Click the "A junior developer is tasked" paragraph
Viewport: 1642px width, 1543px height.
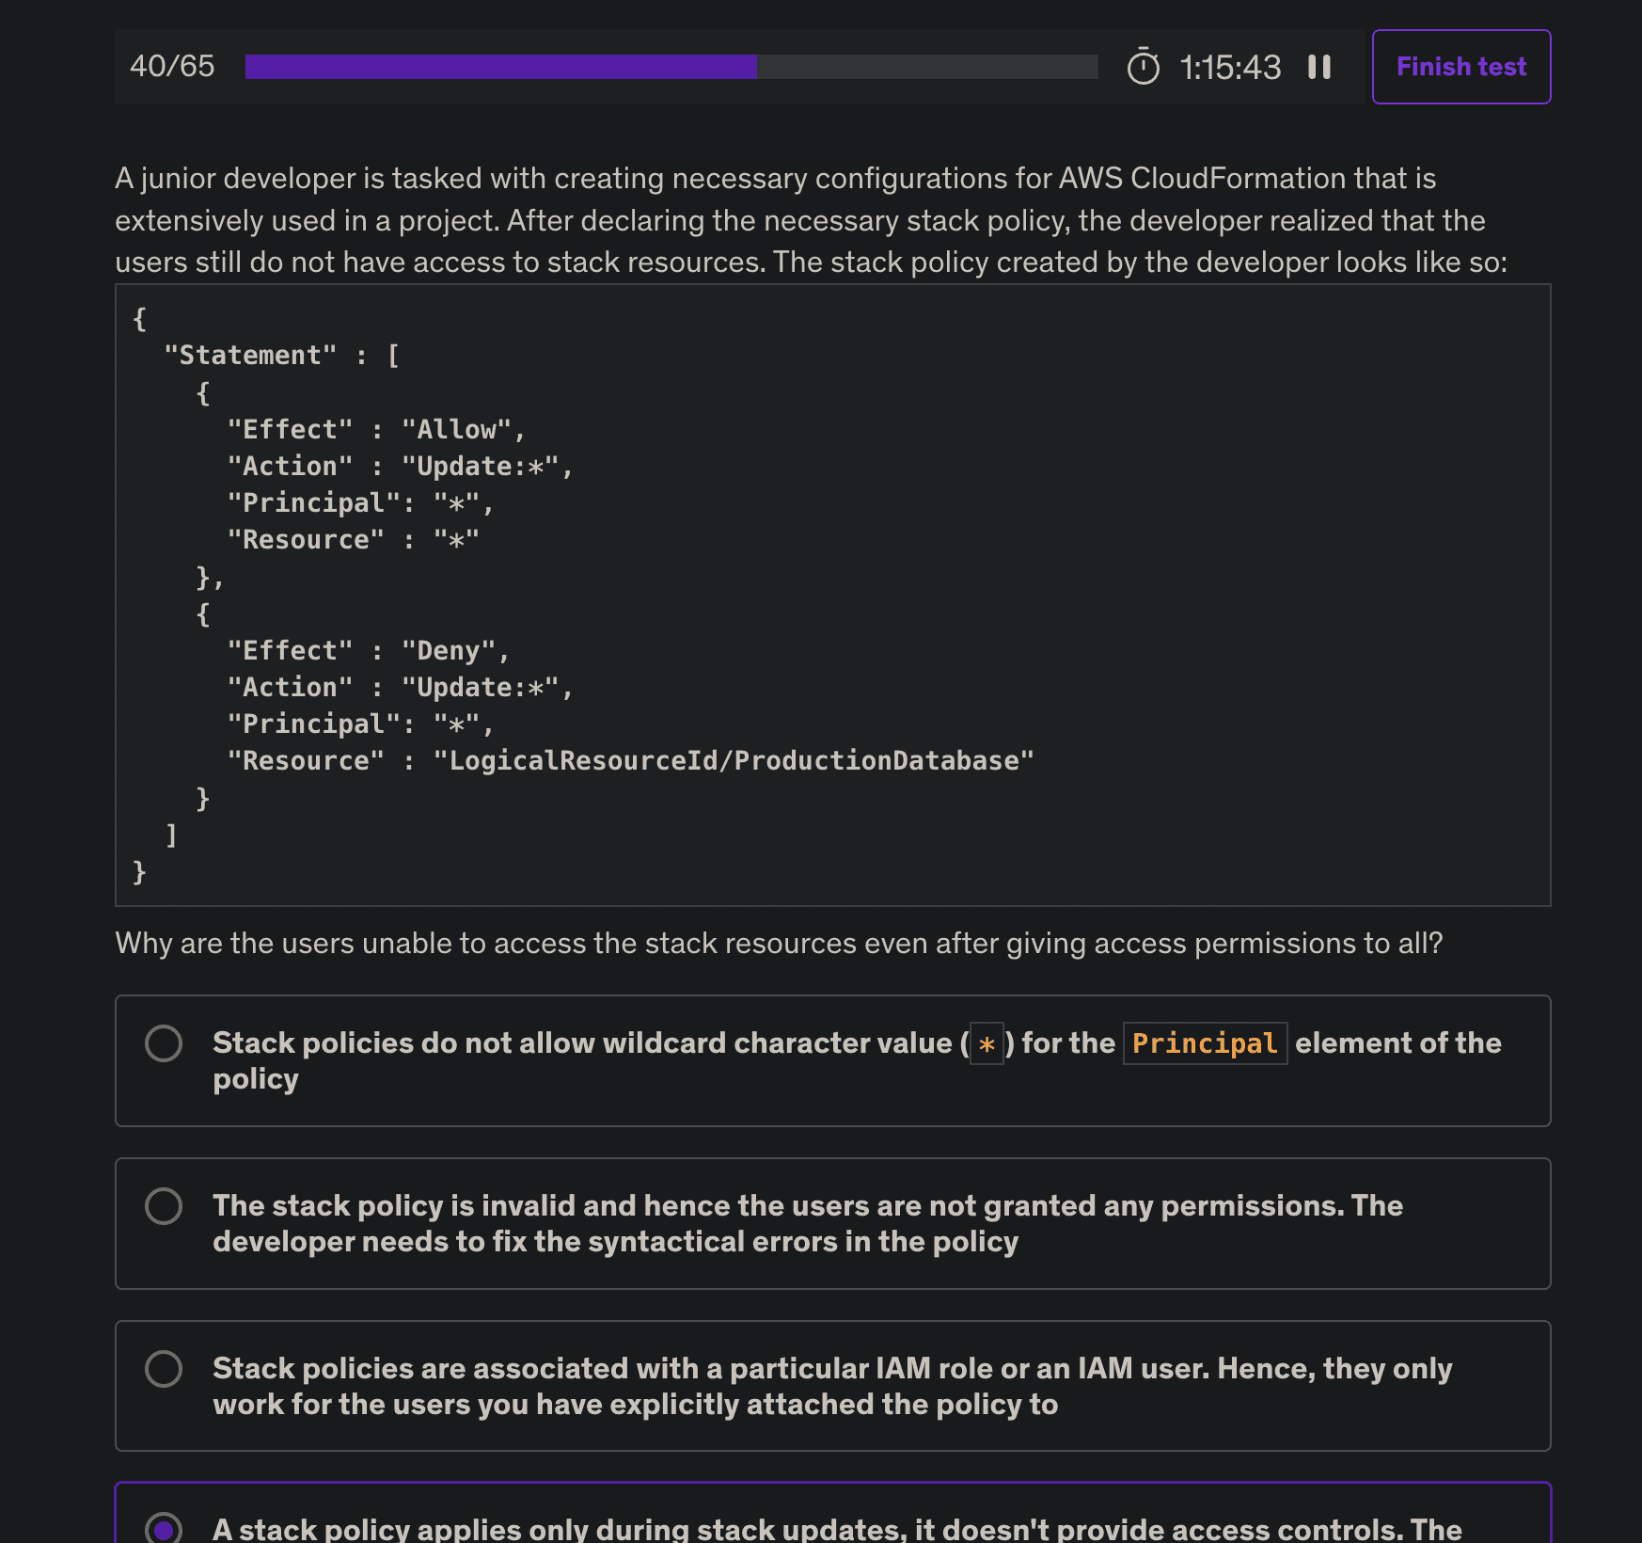[x=809, y=220]
